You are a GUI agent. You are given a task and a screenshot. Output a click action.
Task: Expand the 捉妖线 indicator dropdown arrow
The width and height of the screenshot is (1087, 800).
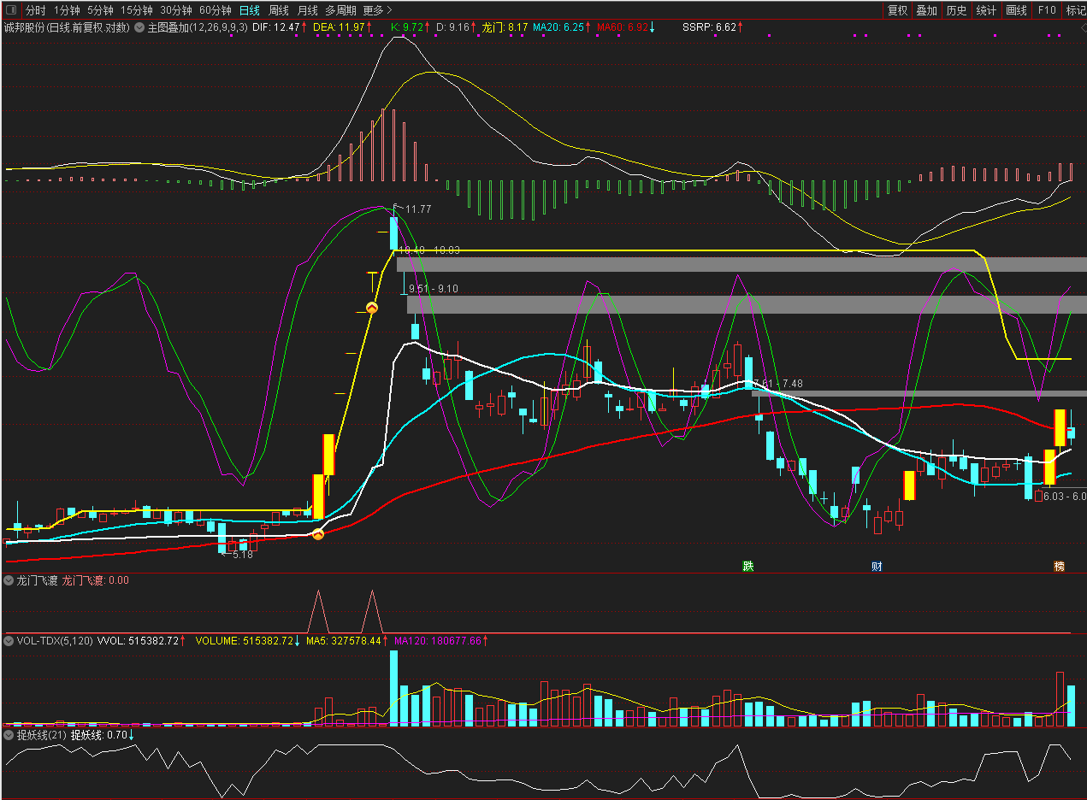(x=9, y=734)
